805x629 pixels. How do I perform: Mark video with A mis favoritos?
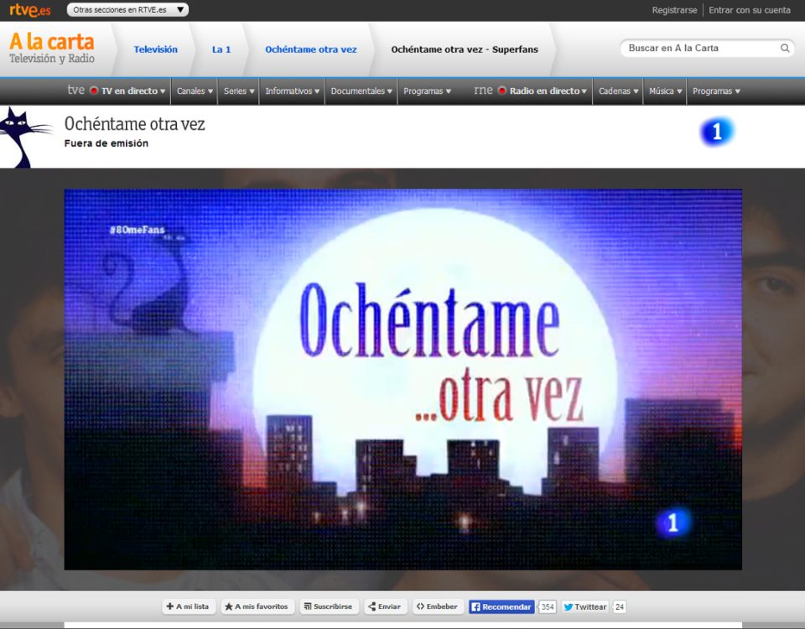257,606
